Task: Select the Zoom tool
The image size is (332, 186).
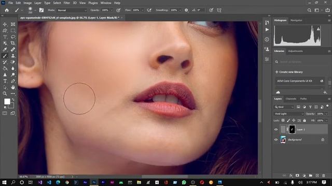Action: [x=5, y=94]
